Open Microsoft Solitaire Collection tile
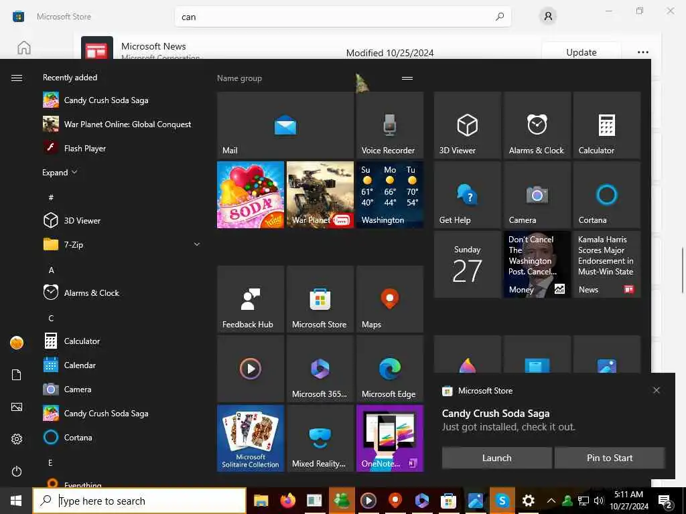This screenshot has height=514, width=686. coord(251,438)
